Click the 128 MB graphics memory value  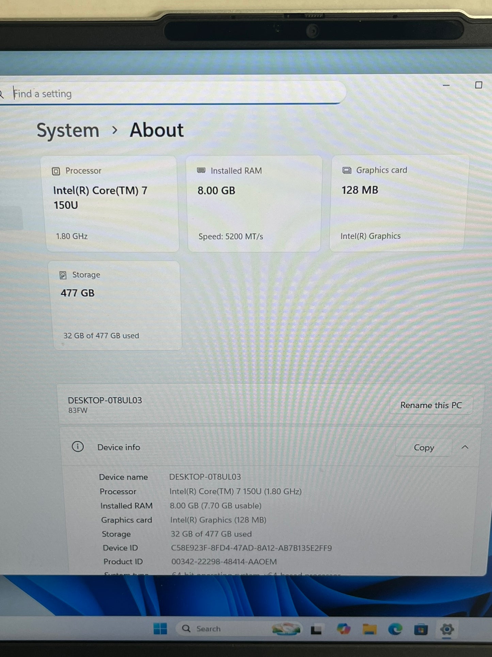(360, 190)
